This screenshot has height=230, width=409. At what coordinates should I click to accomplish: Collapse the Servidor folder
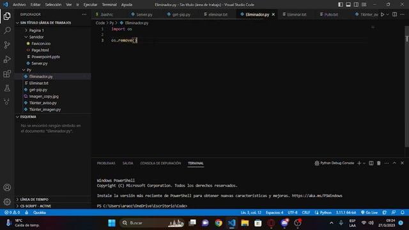coord(36,37)
